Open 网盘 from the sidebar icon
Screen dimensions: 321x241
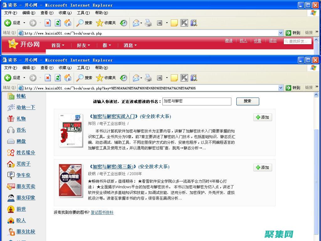coord(11,141)
